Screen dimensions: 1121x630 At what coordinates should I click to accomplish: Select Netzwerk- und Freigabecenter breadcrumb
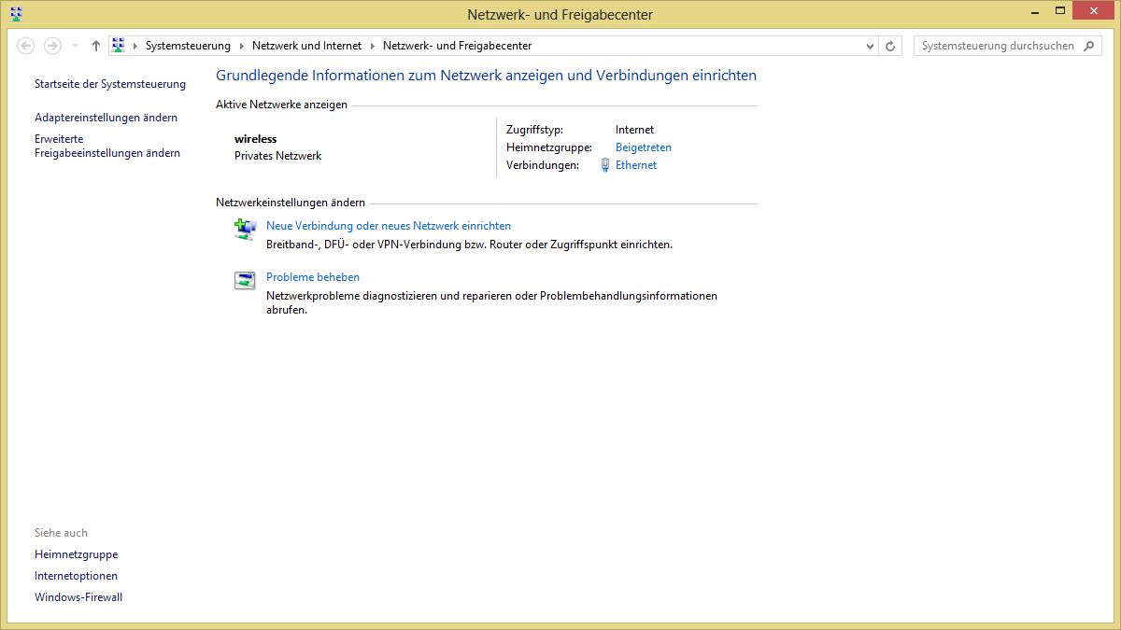click(x=457, y=46)
